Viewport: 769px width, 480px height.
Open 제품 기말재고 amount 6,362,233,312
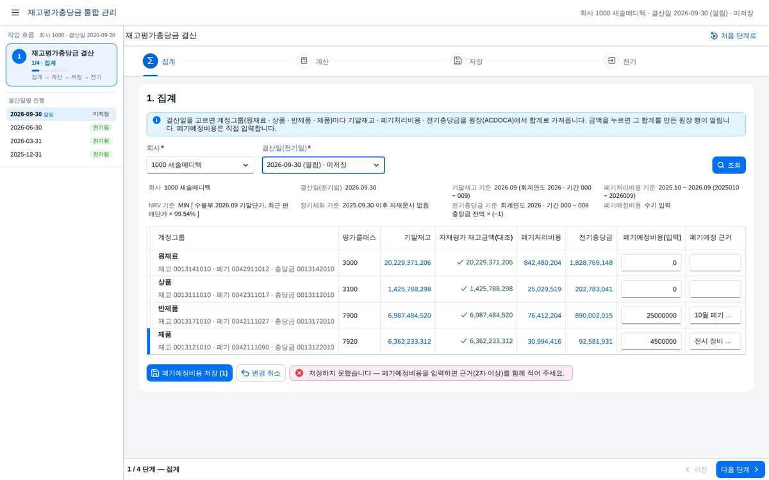click(409, 341)
